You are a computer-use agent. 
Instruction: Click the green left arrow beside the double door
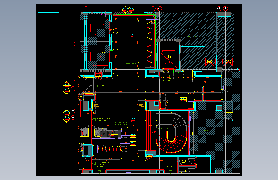click(99, 86)
